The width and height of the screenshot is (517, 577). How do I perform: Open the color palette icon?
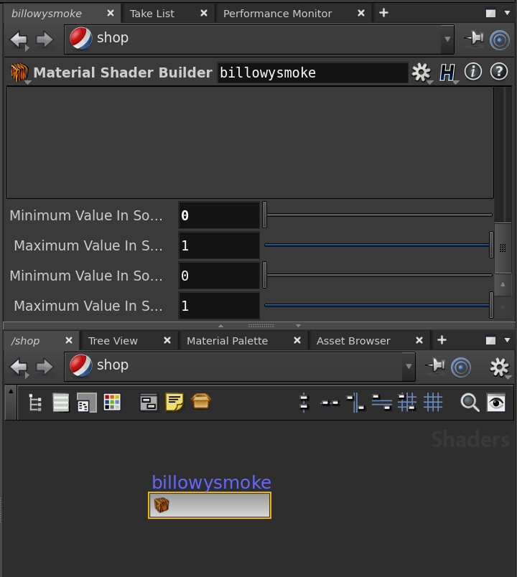coord(112,403)
